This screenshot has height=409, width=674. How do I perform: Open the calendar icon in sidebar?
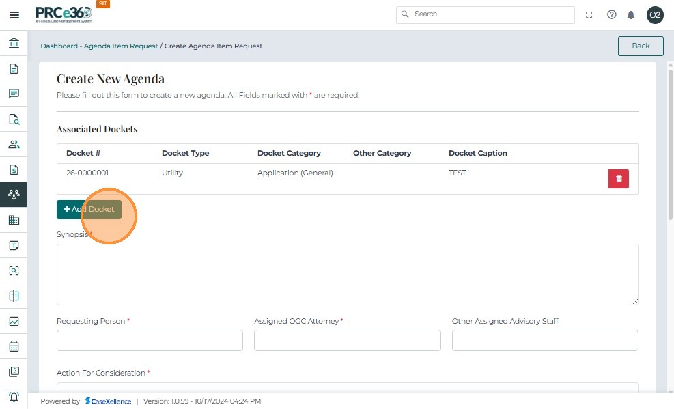pos(14,346)
